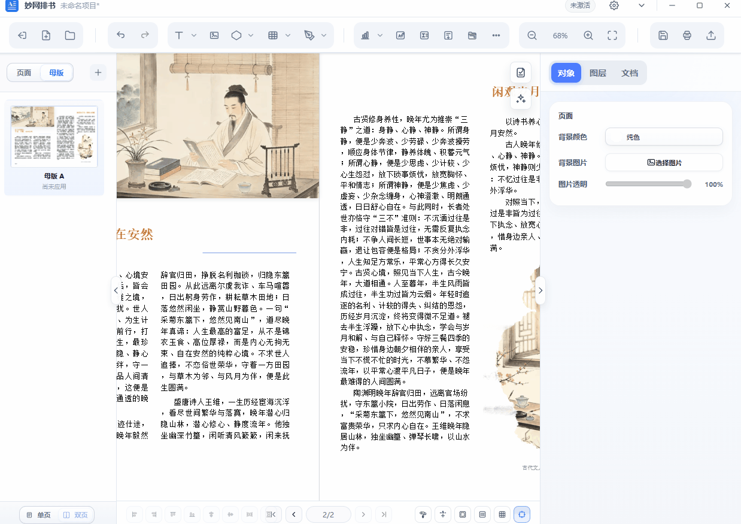Click the guide line crosshair icon

[x=443, y=514]
